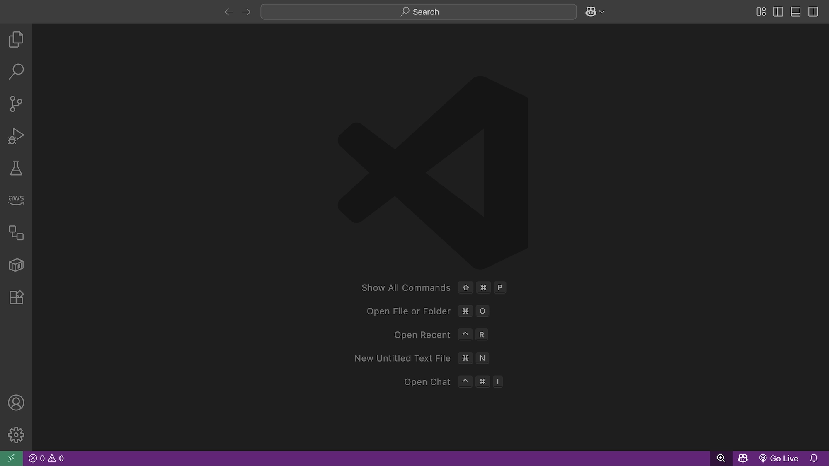
Task: Open notifications bell in status bar
Action: (814, 458)
